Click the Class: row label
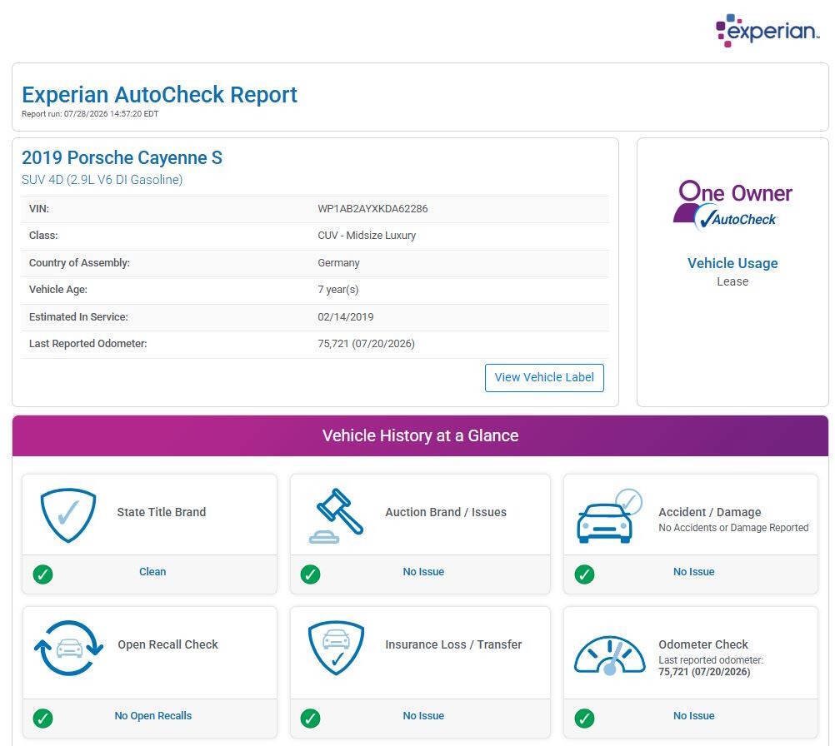 pos(43,235)
